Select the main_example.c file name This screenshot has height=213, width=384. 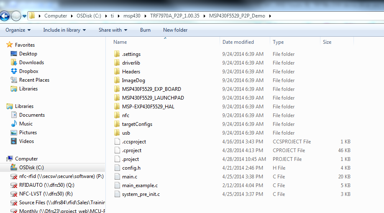tap(140, 185)
